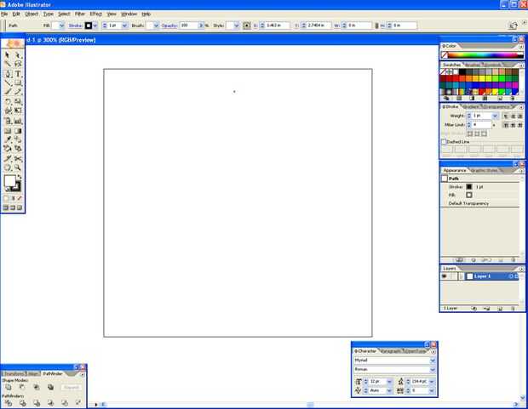This screenshot has width=528, height=409.
Task: Open Weight dropdown in Stroke panel
Action: tap(495, 116)
